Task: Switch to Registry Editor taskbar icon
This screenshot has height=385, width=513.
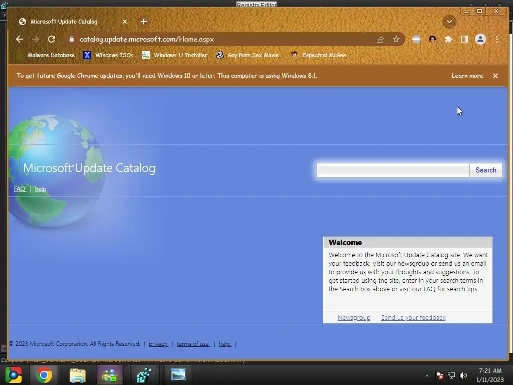Action: pos(144,375)
